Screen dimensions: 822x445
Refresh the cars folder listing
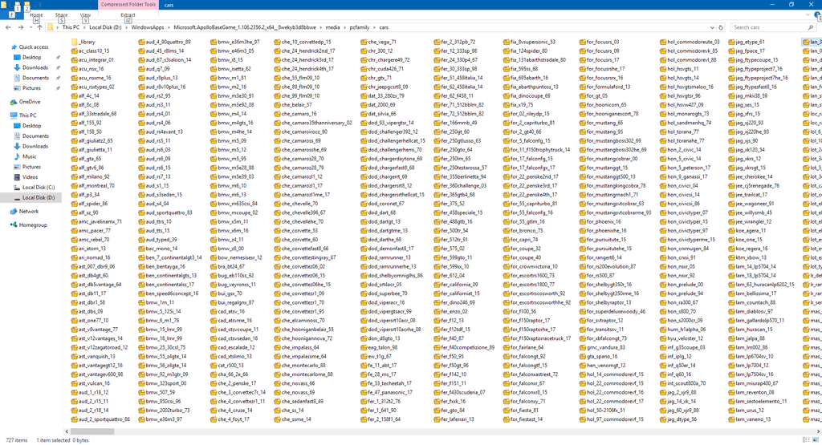coord(721,27)
